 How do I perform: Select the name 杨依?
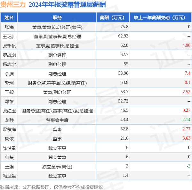[9, 139]
